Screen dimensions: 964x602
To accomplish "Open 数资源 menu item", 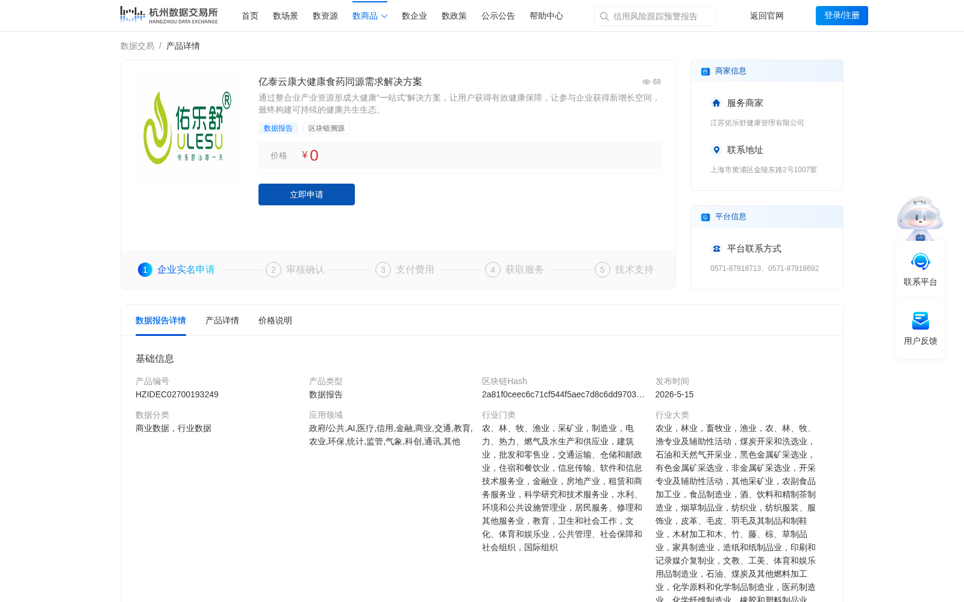I will pyautogui.click(x=325, y=16).
